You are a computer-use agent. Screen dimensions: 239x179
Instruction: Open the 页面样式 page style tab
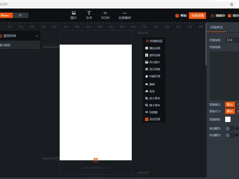[216, 27]
